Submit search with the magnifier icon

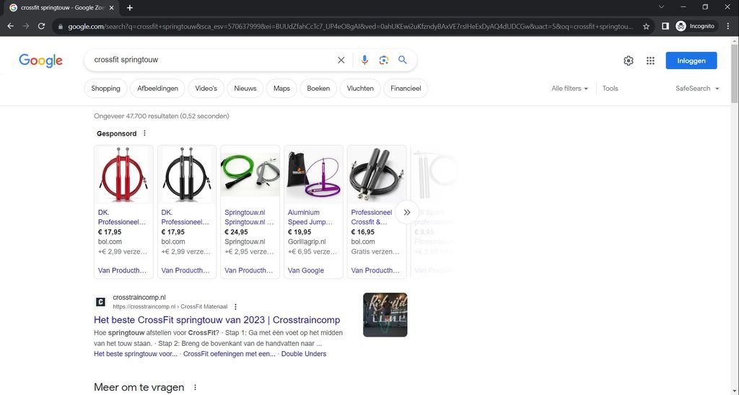[x=403, y=60]
